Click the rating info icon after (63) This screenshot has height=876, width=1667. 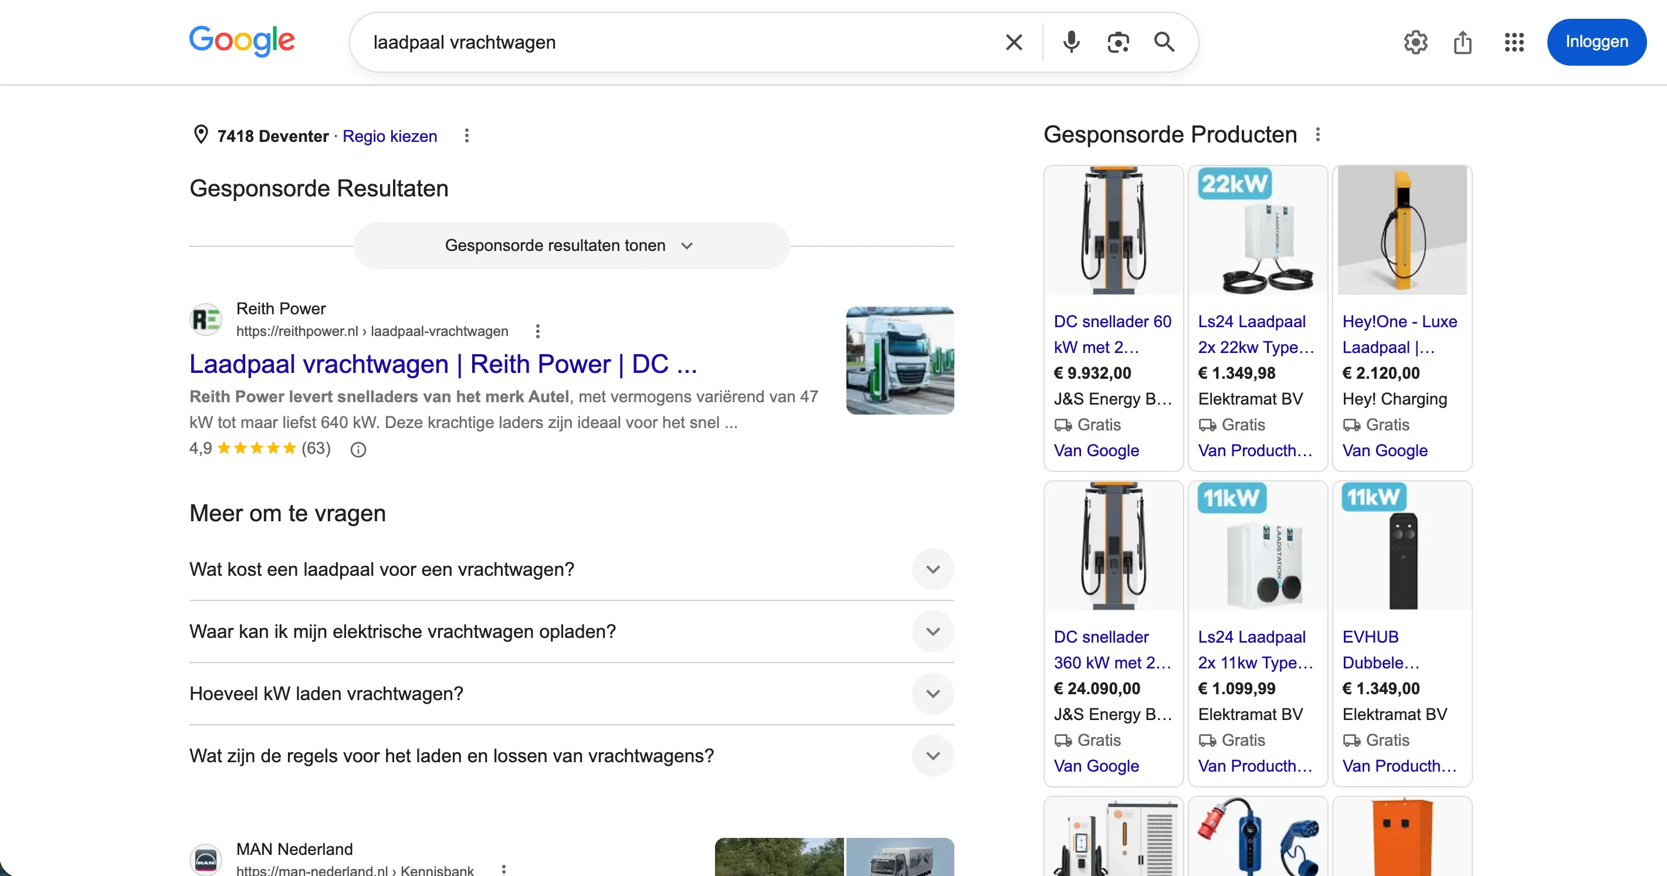pyautogui.click(x=358, y=450)
